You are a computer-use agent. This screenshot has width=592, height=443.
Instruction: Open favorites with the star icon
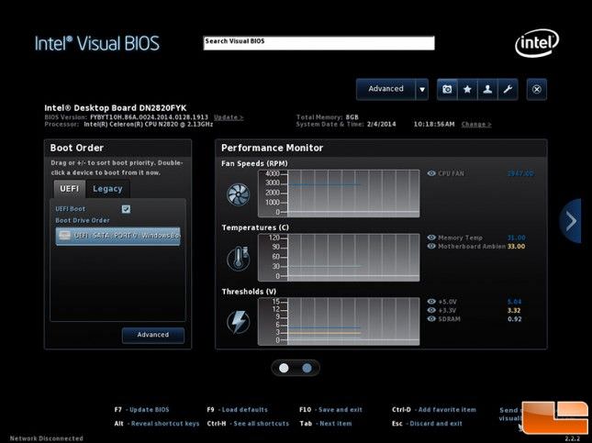pyautogui.click(x=467, y=89)
